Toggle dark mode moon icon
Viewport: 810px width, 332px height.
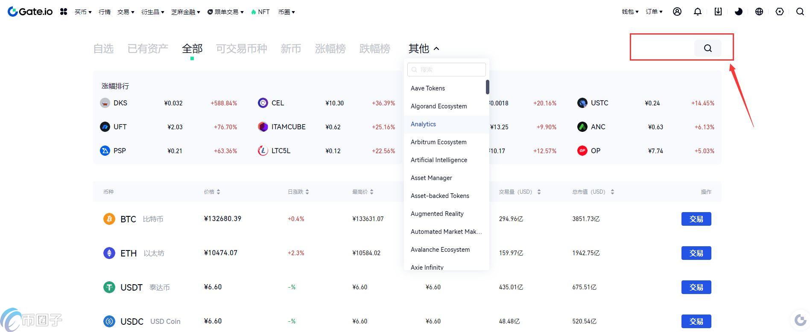[739, 12]
